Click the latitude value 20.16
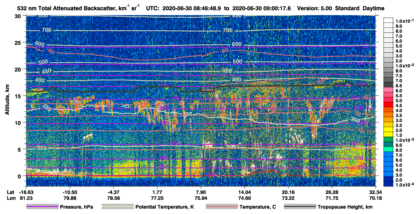The image size is (417, 214). click(x=288, y=192)
